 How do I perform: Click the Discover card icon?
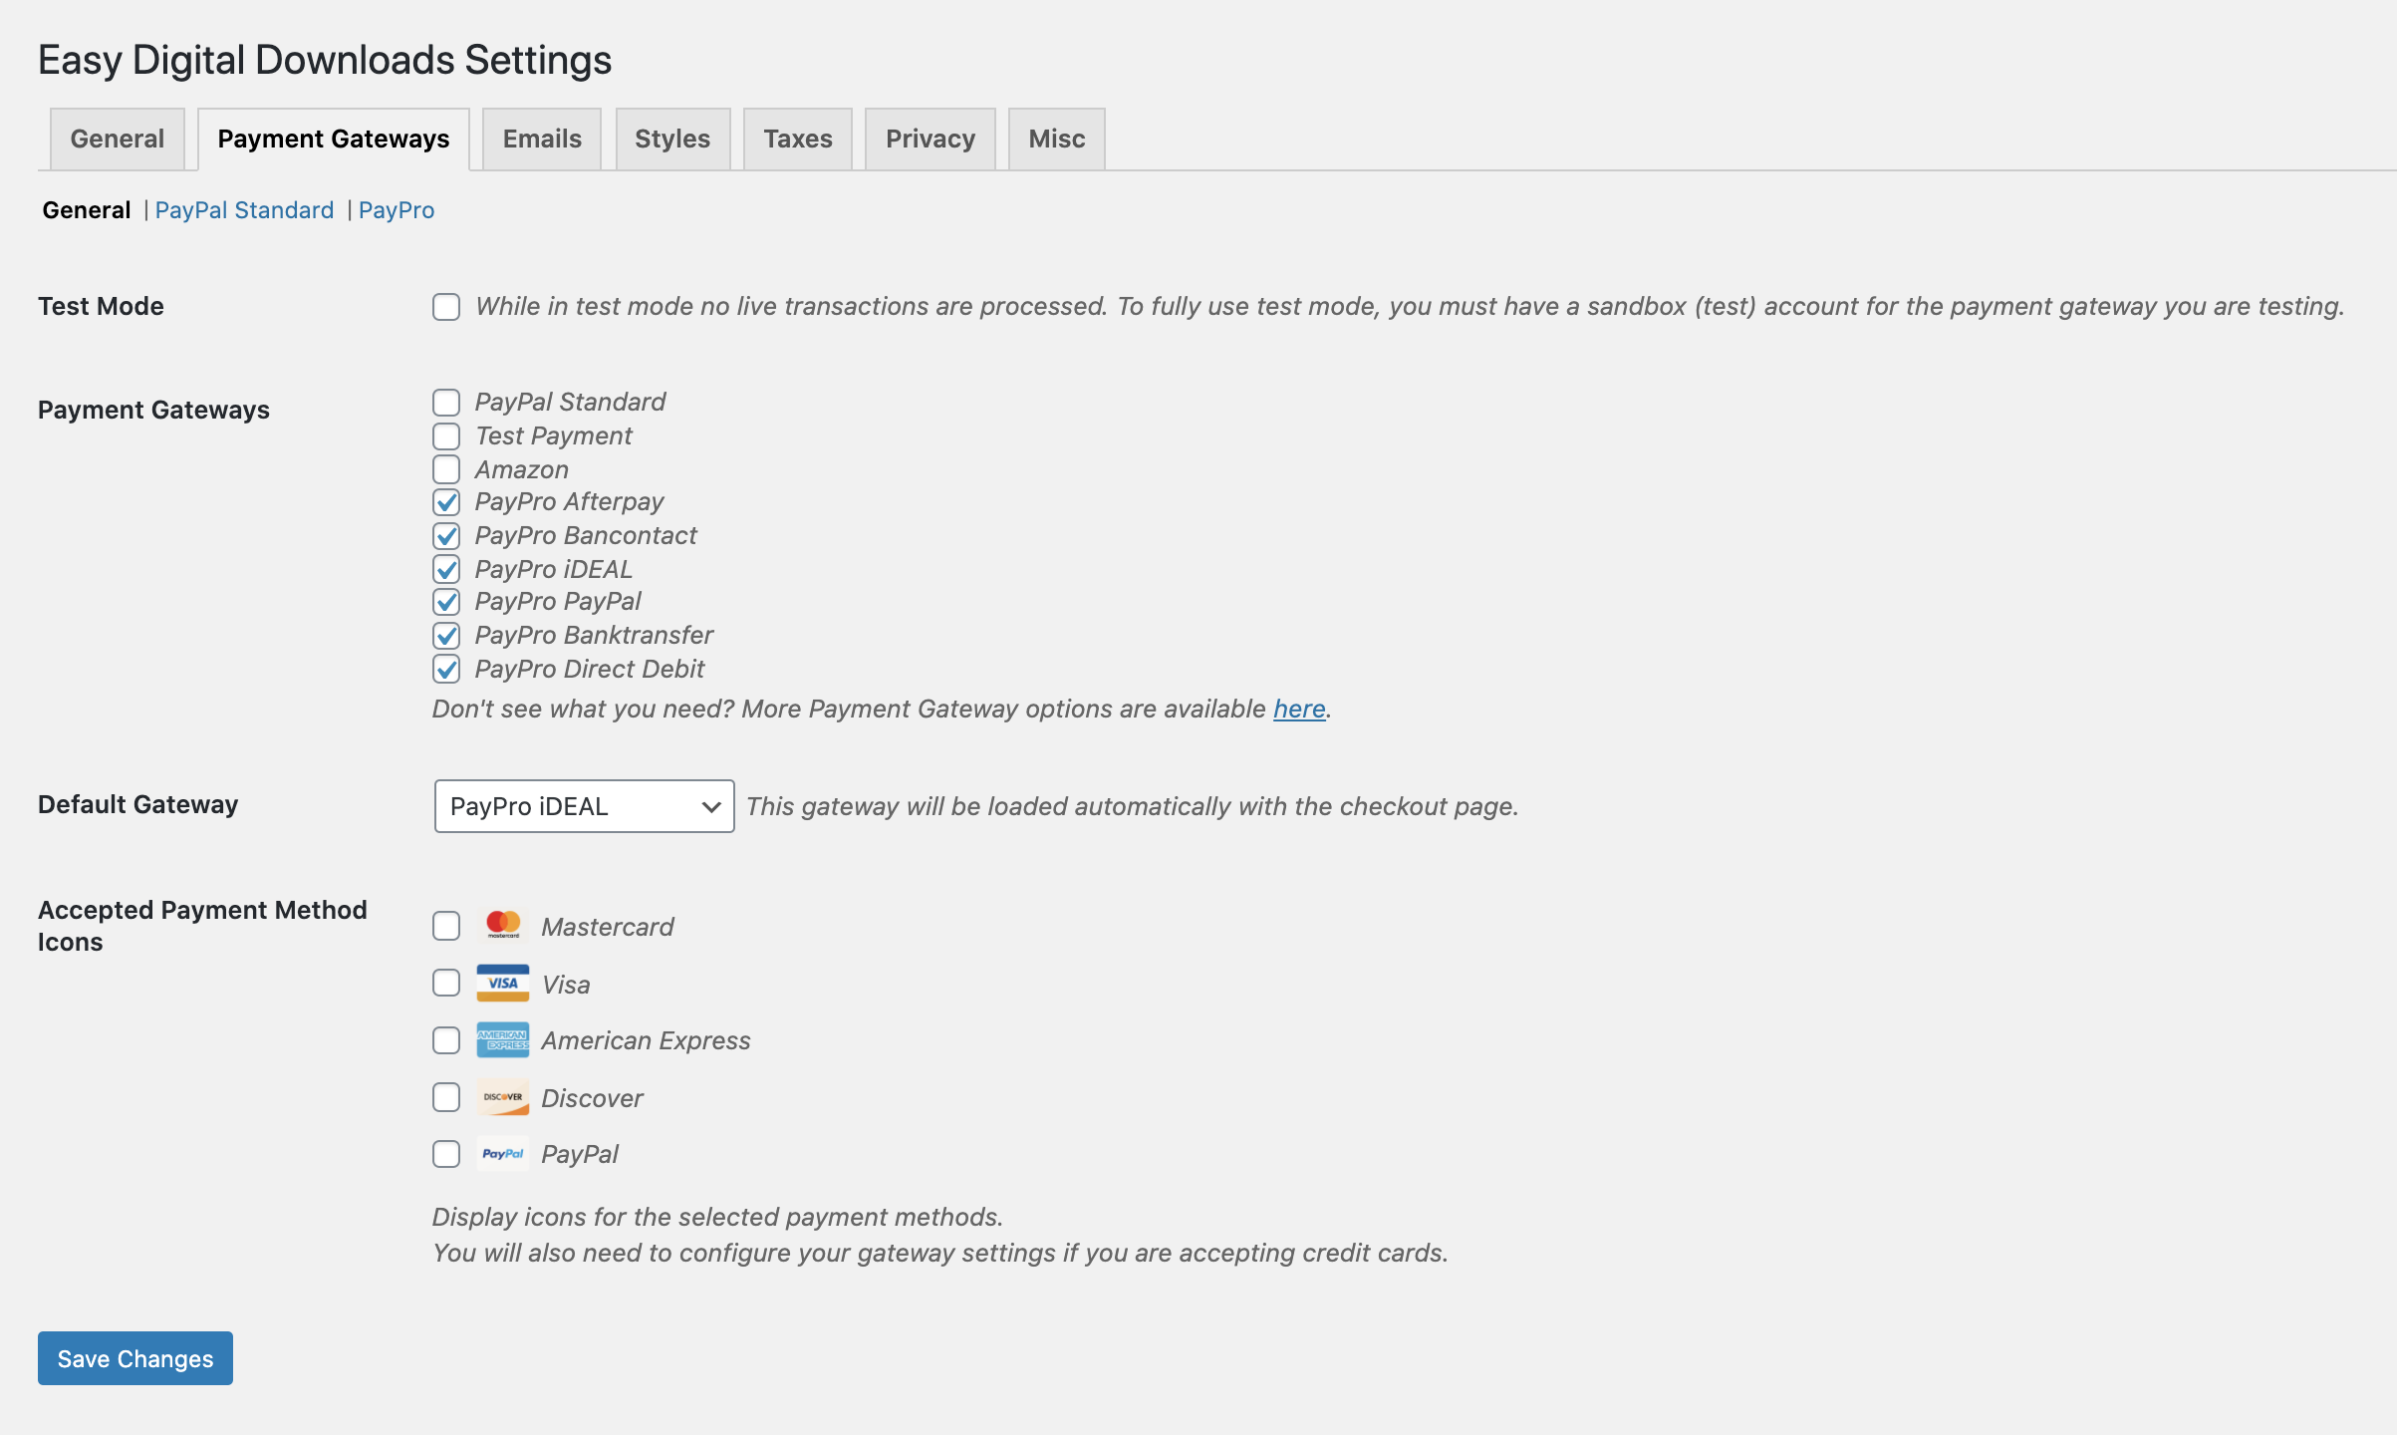[503, 1097]
